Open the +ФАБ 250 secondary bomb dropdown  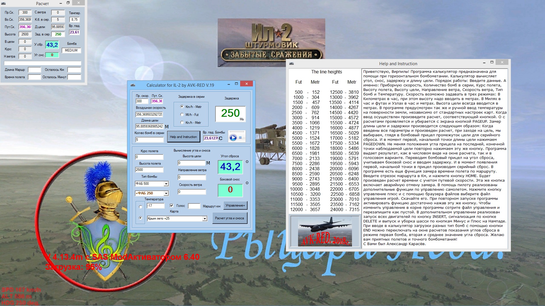pyautogui.click(x=166, y=193)
